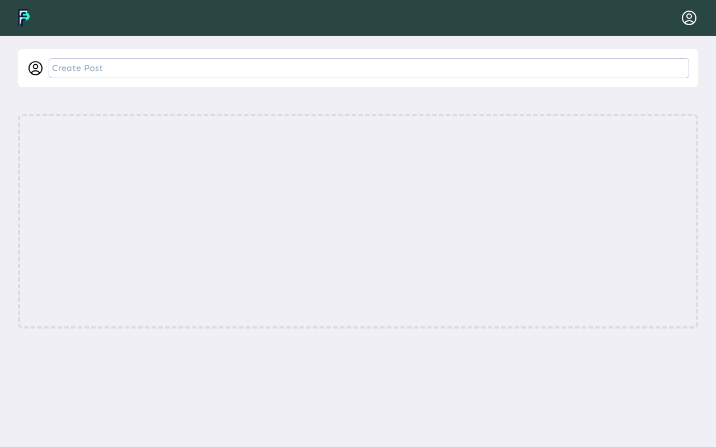Open the site logo link in navbar
This screenshot has width=716, height=447.
tap(23, 18)
